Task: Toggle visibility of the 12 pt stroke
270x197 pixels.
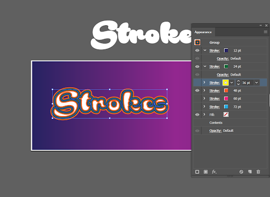Action: click(x=197, y=50)
